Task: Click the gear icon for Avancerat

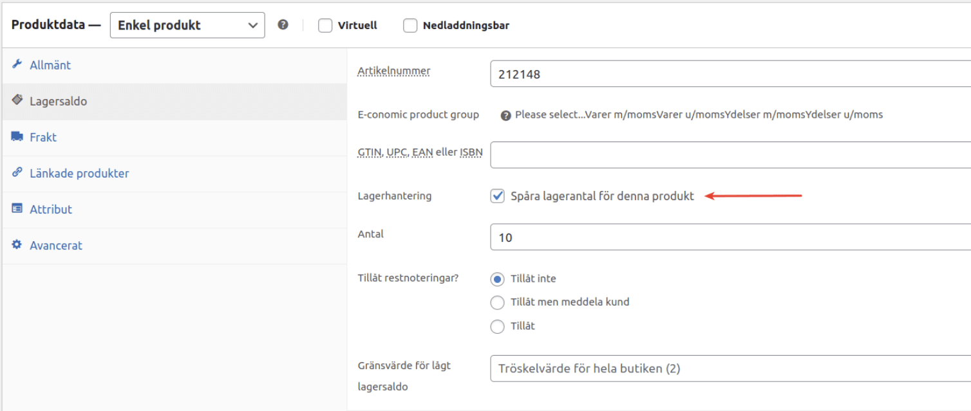Action: 17,245
